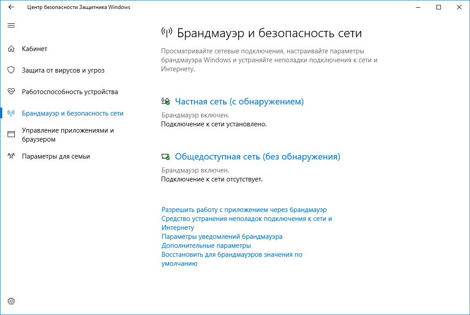Click the heart icon for Работоспособность устройства
The width and height of the screenshot is (470, 315).
[x=11, y=91]
